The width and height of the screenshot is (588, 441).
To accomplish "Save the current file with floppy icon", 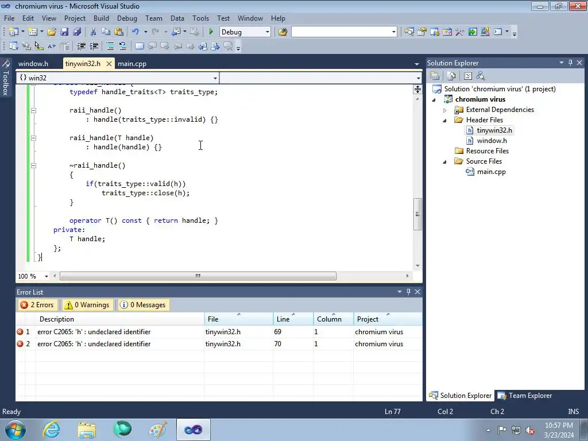I will (64, 32).
